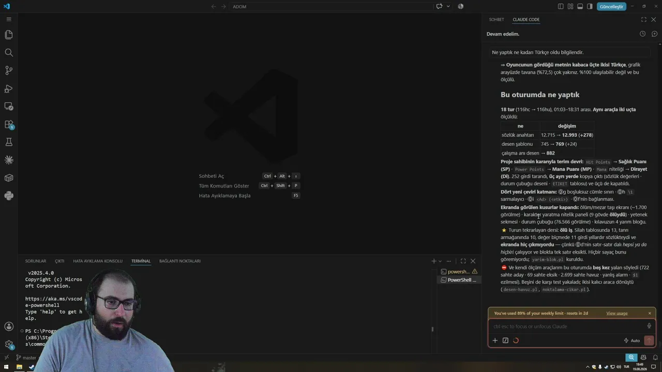Open the remote window status bar indicator
Image resolution: width=662 pixels, height=372 pixels.
(7, 357)
